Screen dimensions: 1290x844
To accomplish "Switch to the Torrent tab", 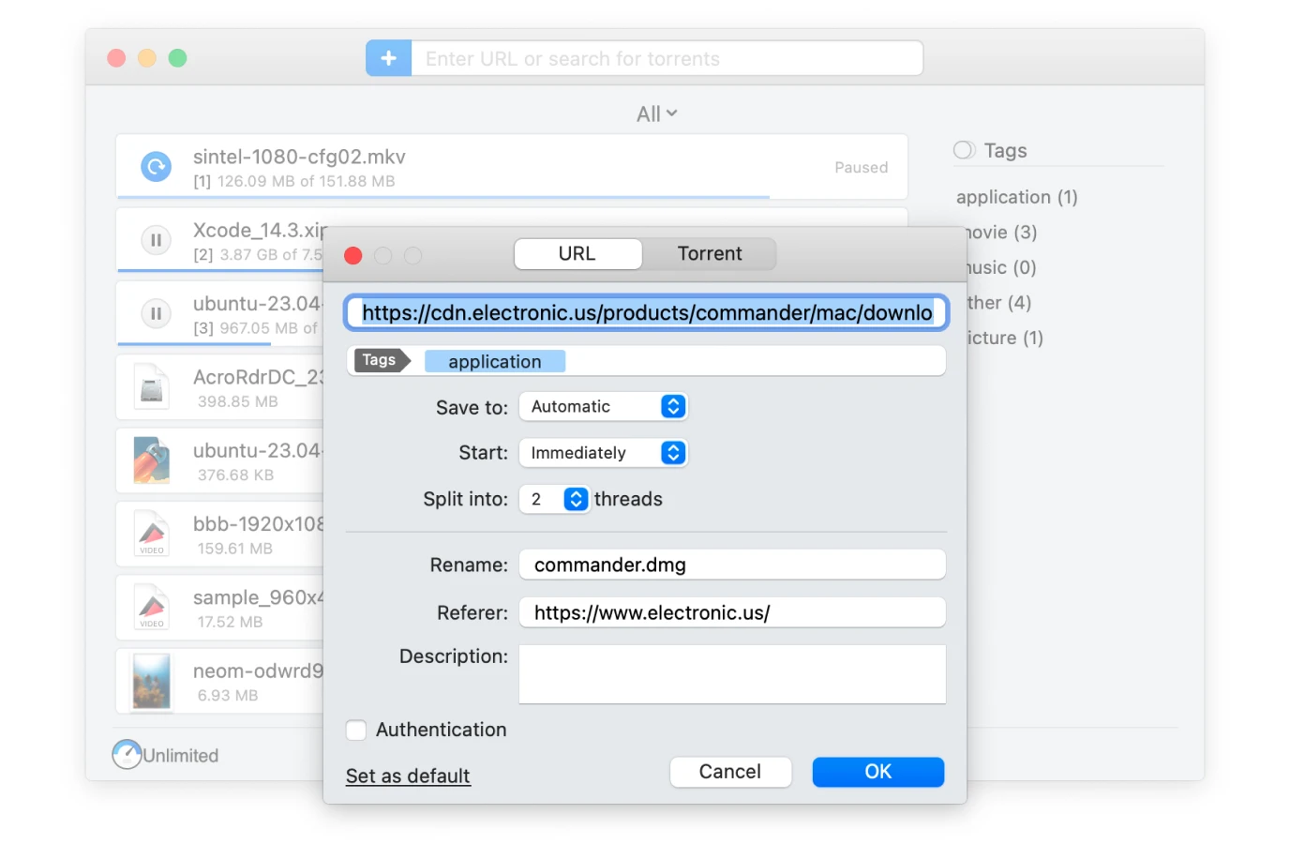I will click(x=709, y=254).
